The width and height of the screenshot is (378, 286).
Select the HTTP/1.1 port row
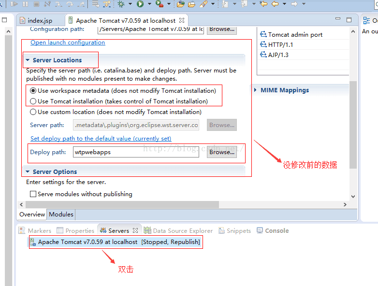(x=304, y=44)
